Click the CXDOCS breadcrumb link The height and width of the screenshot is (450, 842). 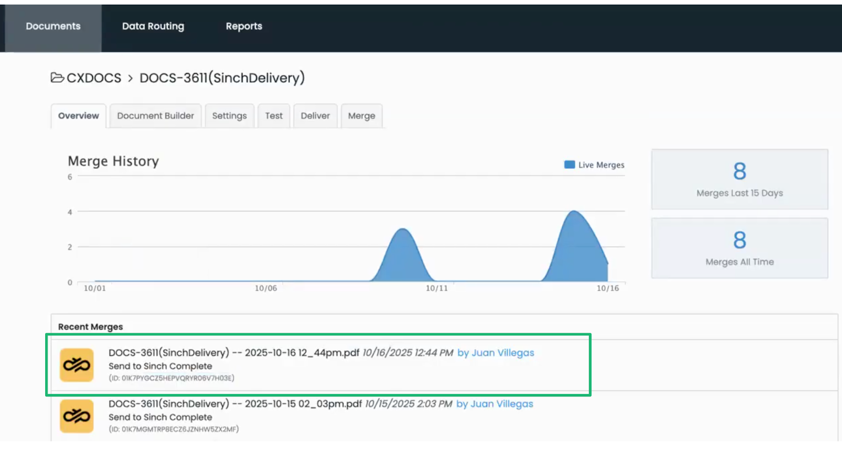[x=94, y=78]
